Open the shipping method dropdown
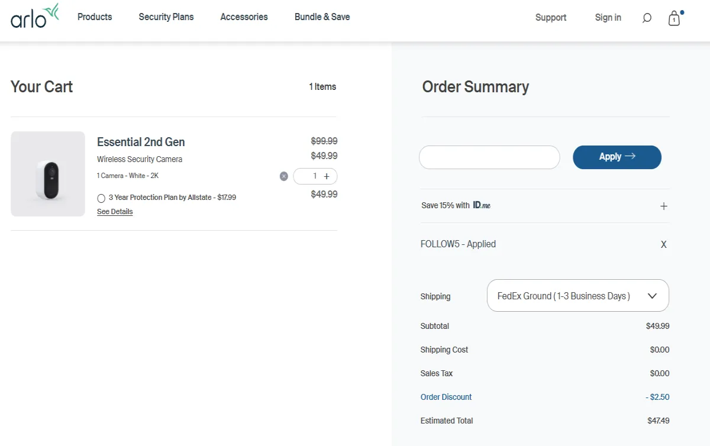The height and width of the screenshot is (446, 710). pyautogui.click(x=577, y=295)
